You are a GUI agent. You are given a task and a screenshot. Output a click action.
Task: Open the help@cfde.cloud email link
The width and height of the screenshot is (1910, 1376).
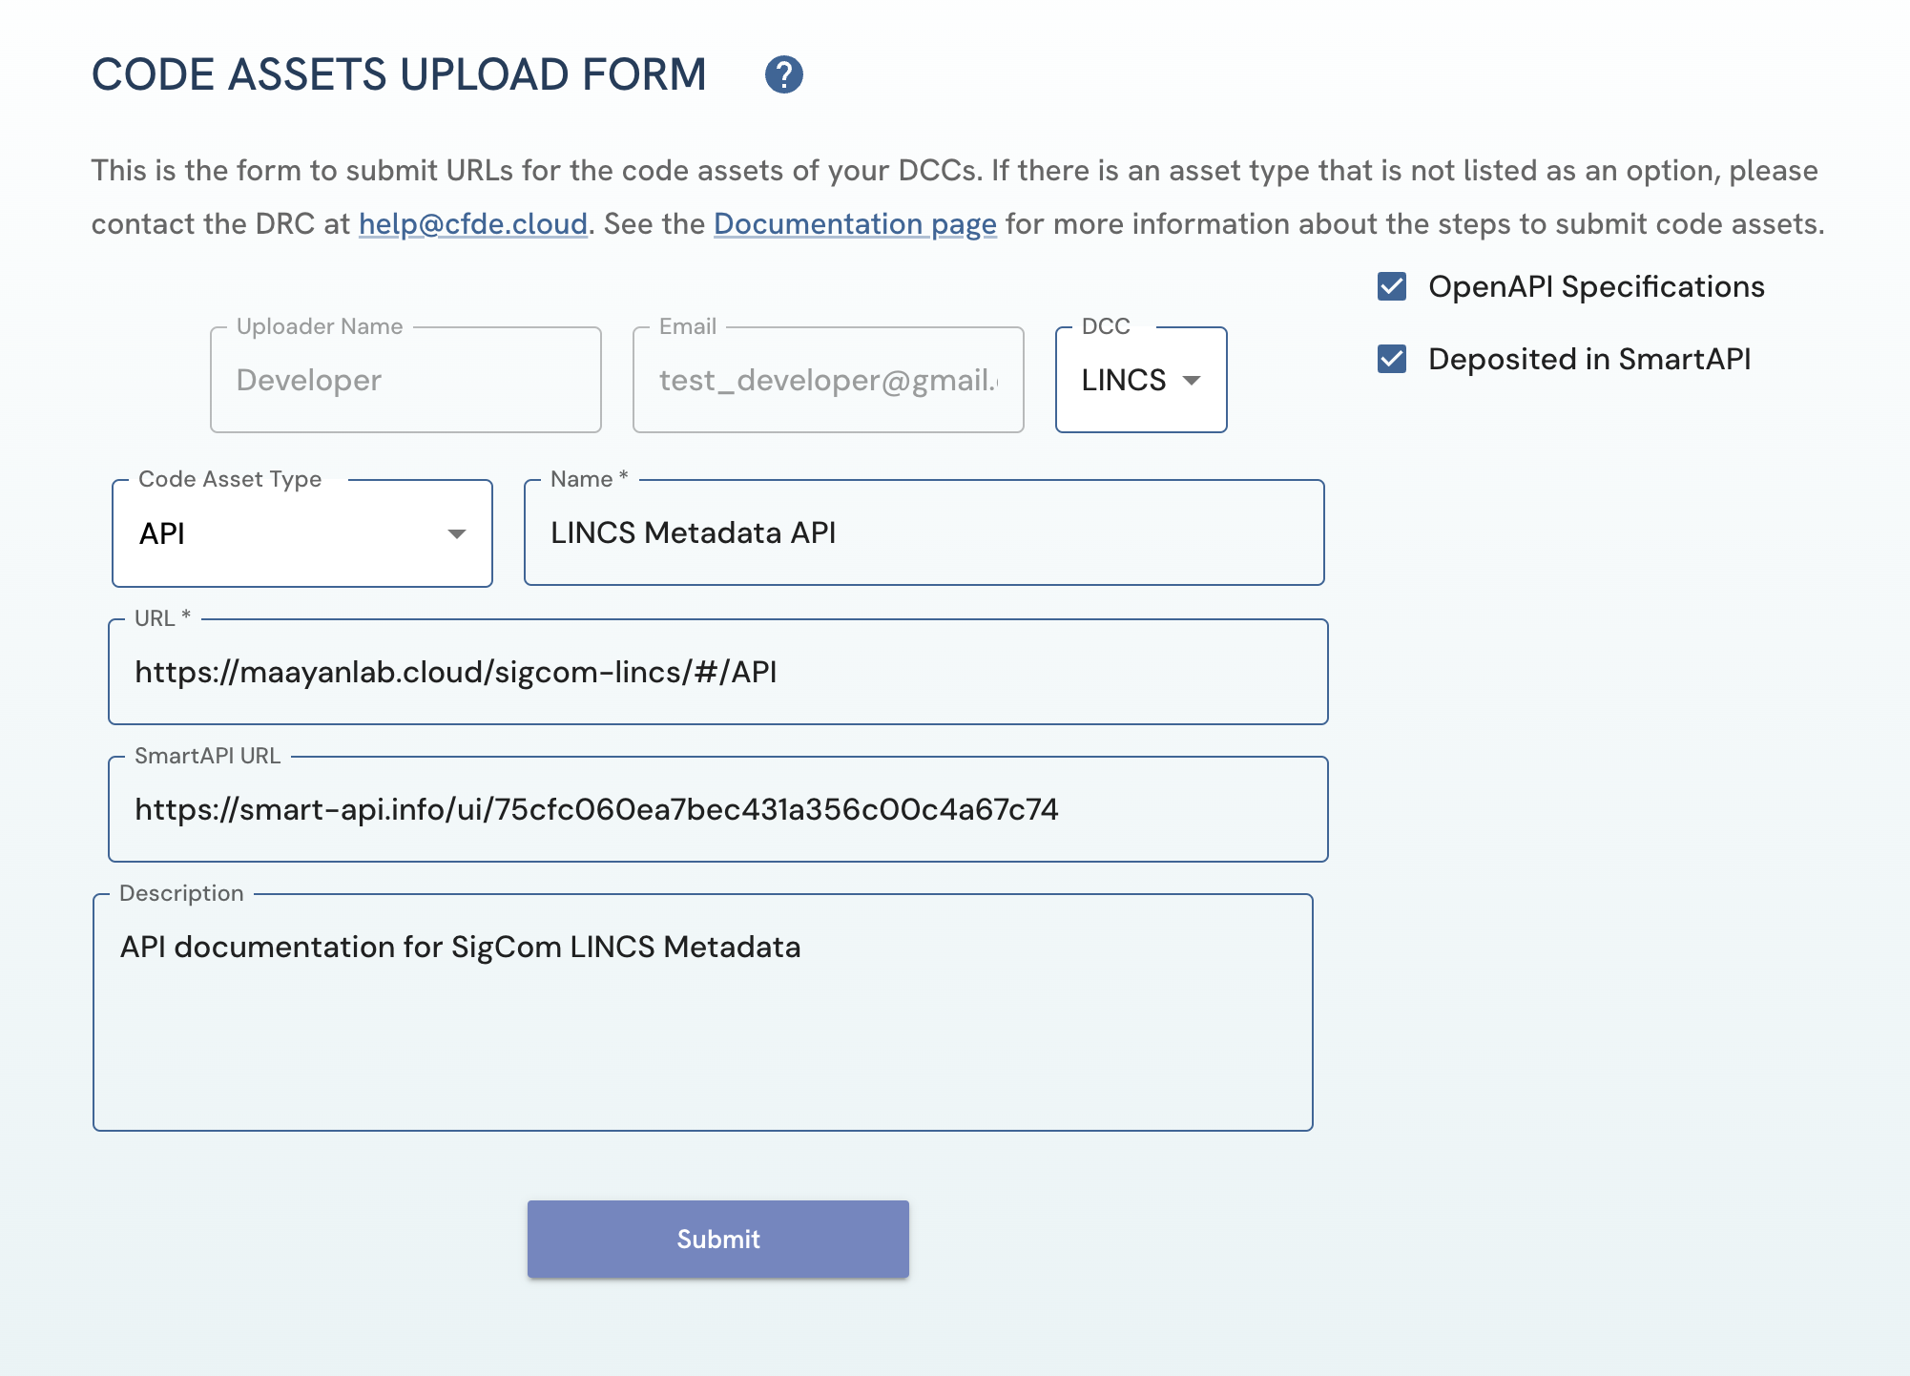click(x=472, y=223)
